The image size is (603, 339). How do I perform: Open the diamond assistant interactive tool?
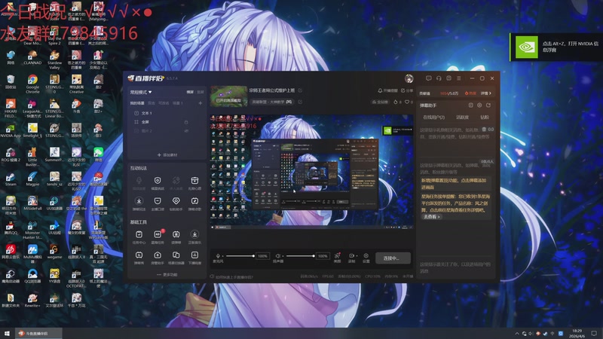(x=176, y=203)
